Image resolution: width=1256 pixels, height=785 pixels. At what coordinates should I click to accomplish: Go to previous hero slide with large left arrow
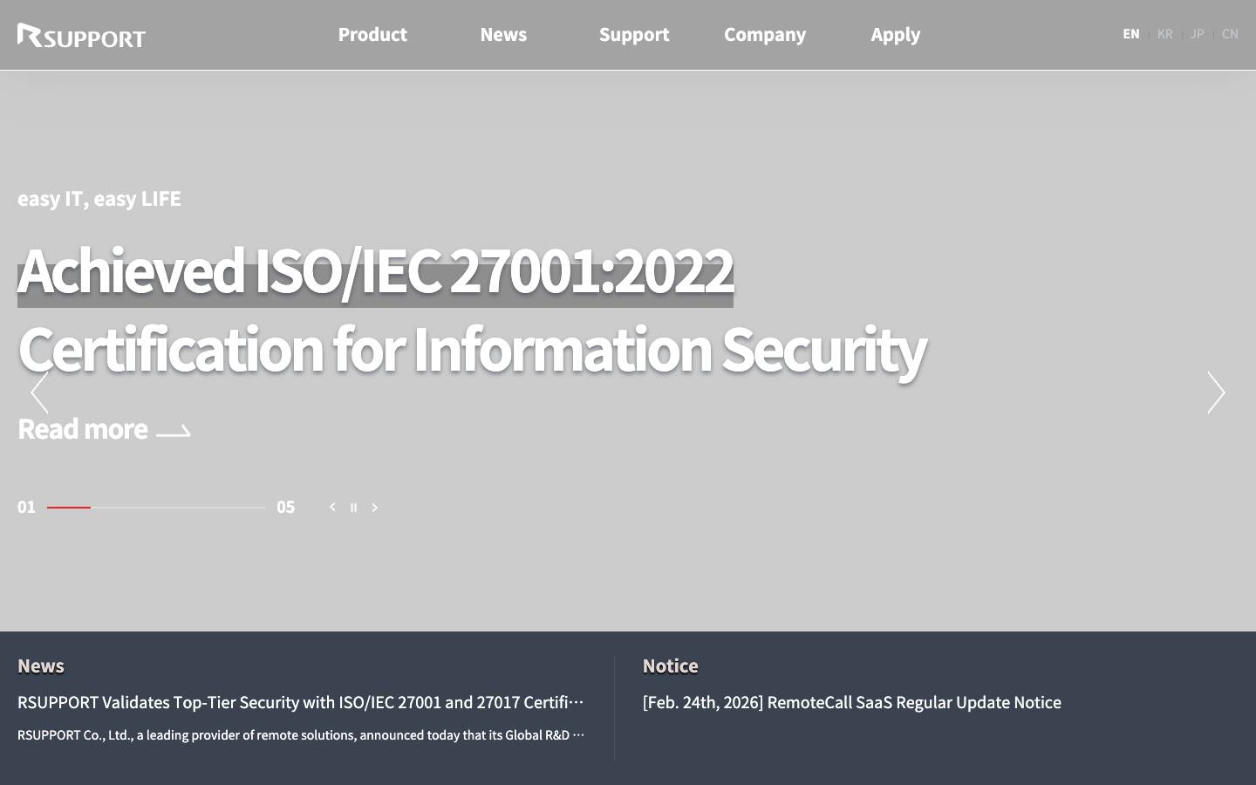(39, 392)
